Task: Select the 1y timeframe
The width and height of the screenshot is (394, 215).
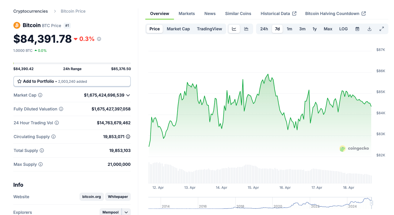Action: (314, 29)
